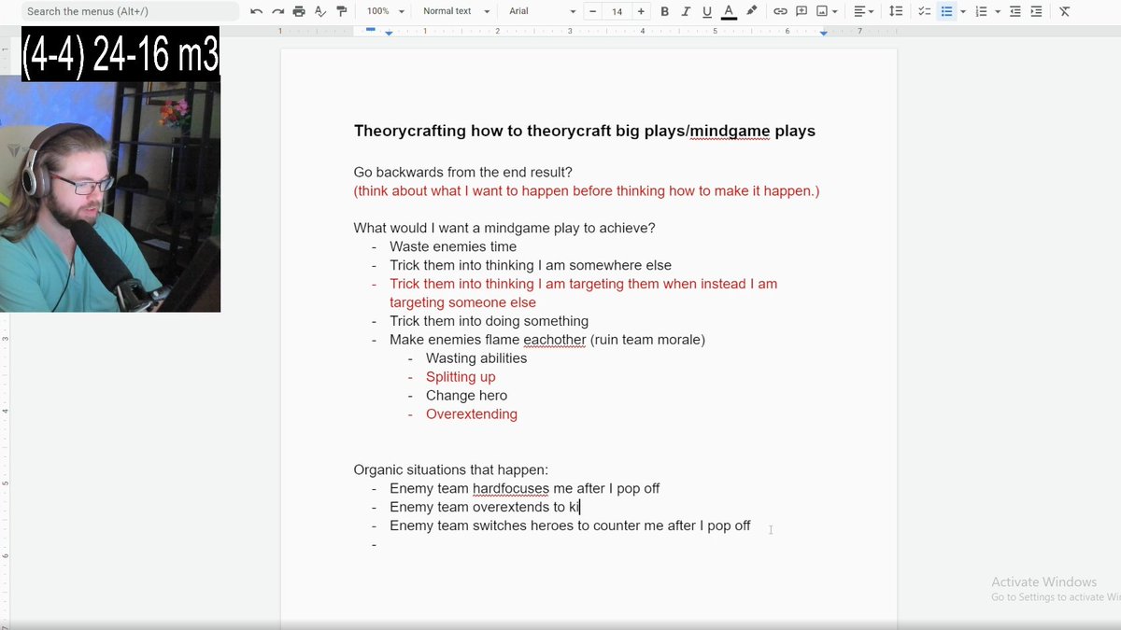Open the highlight color picker

click(x=751, y=11)
